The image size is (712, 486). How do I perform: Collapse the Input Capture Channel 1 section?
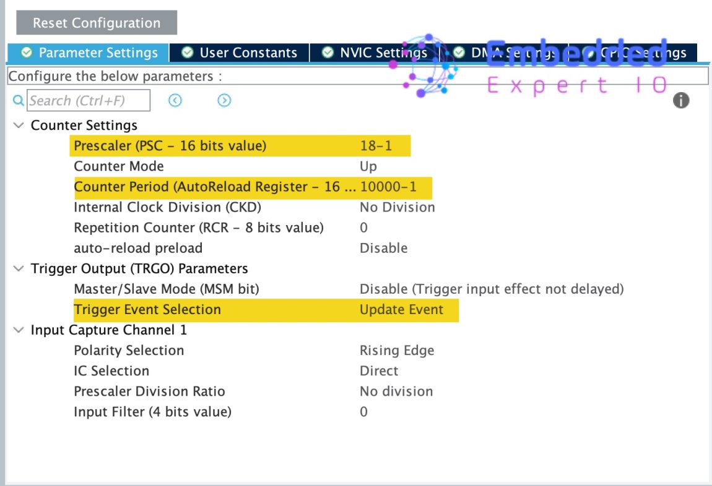18,330
